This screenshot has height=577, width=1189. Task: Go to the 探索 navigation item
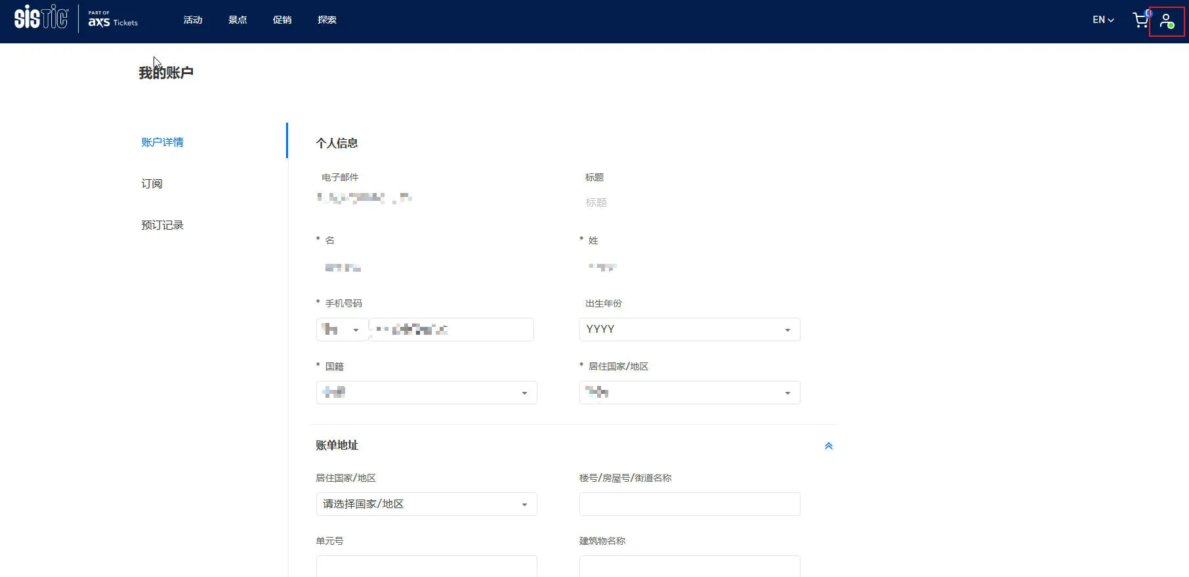click(327, 20)
